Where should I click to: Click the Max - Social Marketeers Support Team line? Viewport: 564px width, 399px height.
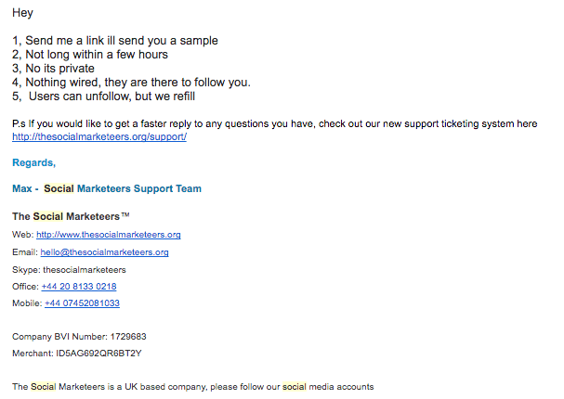click(x=107, y=188)
